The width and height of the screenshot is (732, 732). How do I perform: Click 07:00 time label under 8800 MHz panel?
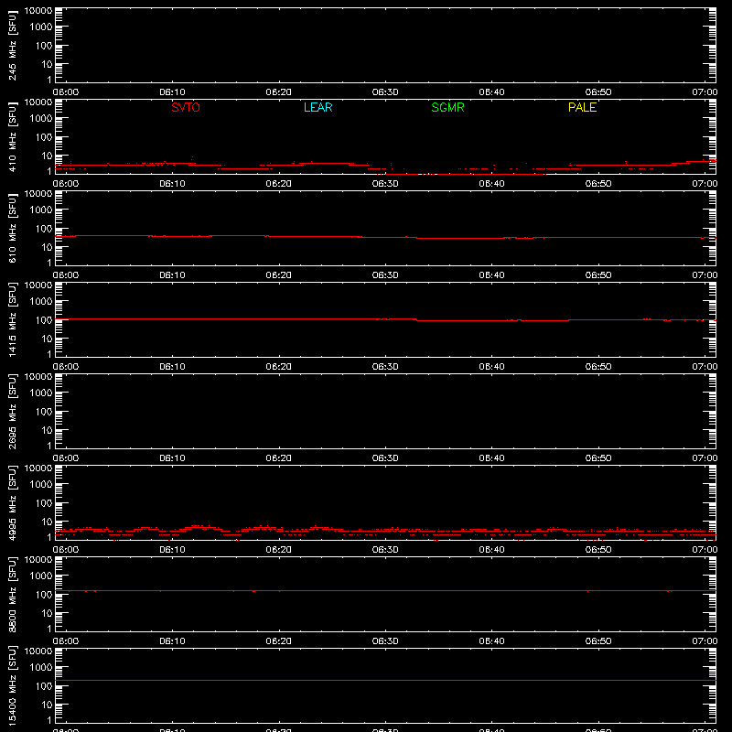705,641
